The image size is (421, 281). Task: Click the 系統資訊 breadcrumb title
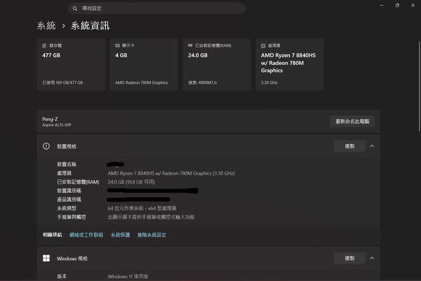pyautogui.click(x=90, y=26)
